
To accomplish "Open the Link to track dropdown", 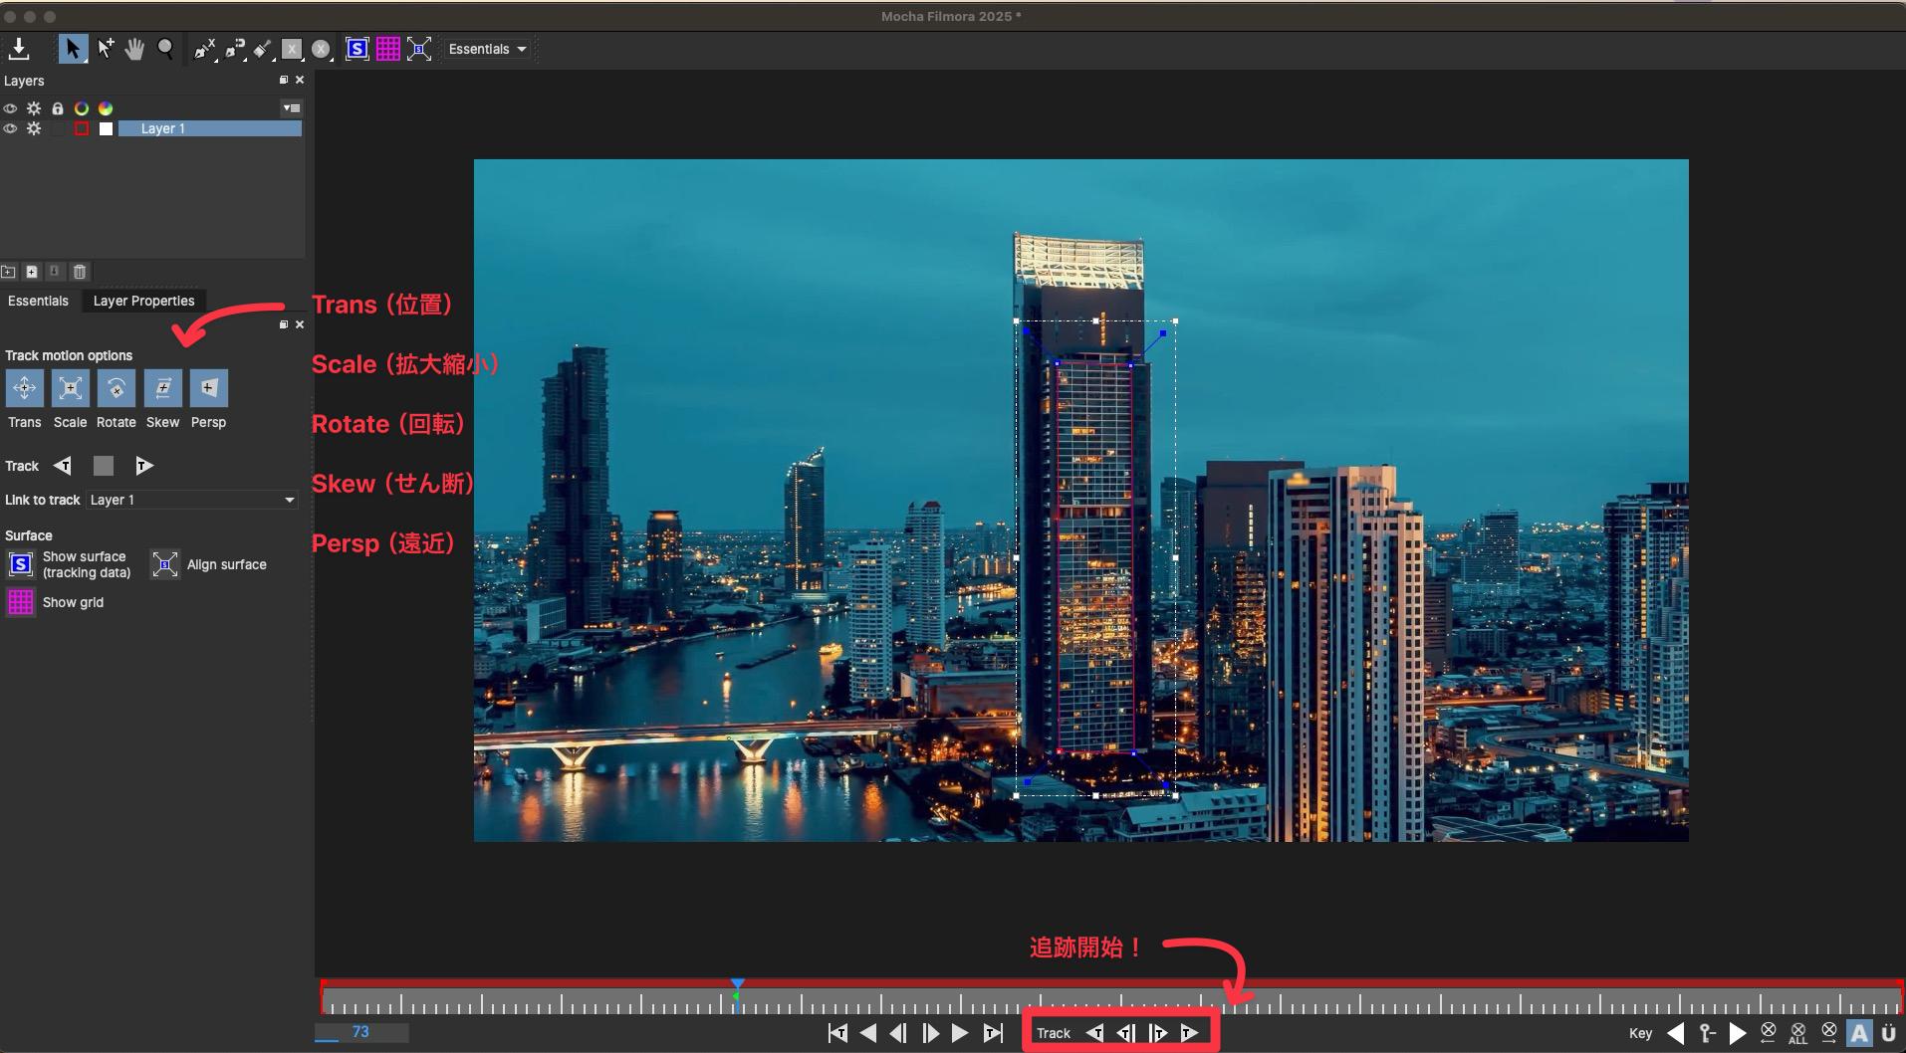I will 192,500.
